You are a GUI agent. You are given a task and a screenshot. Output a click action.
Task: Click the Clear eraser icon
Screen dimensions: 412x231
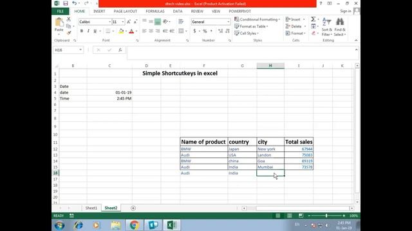[x=314, y=33]
